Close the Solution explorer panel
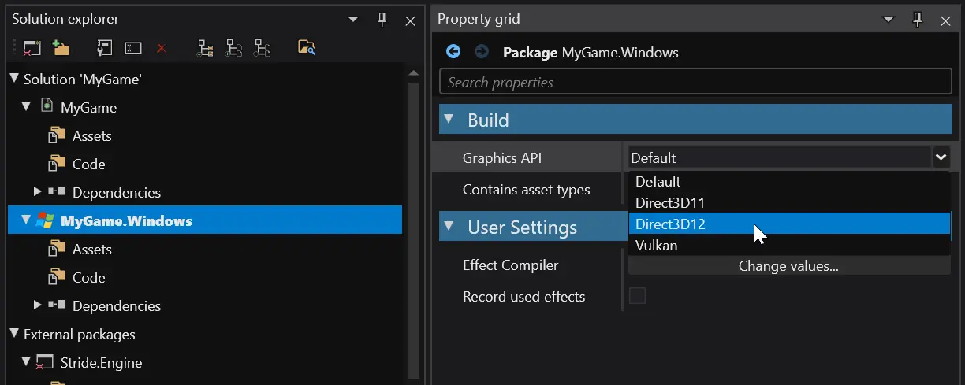Image resolution: width=965 pixels, height=385 pixels. pos(410,20)
